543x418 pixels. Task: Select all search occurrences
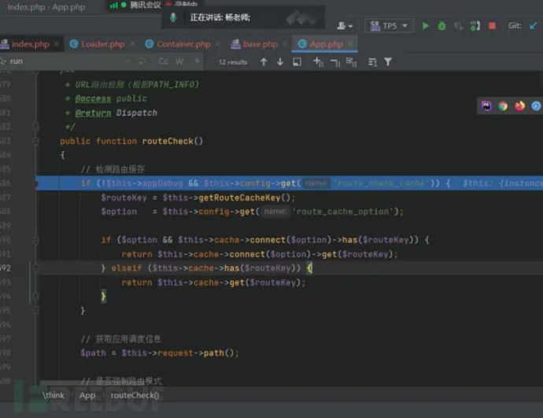coord(352,62)
